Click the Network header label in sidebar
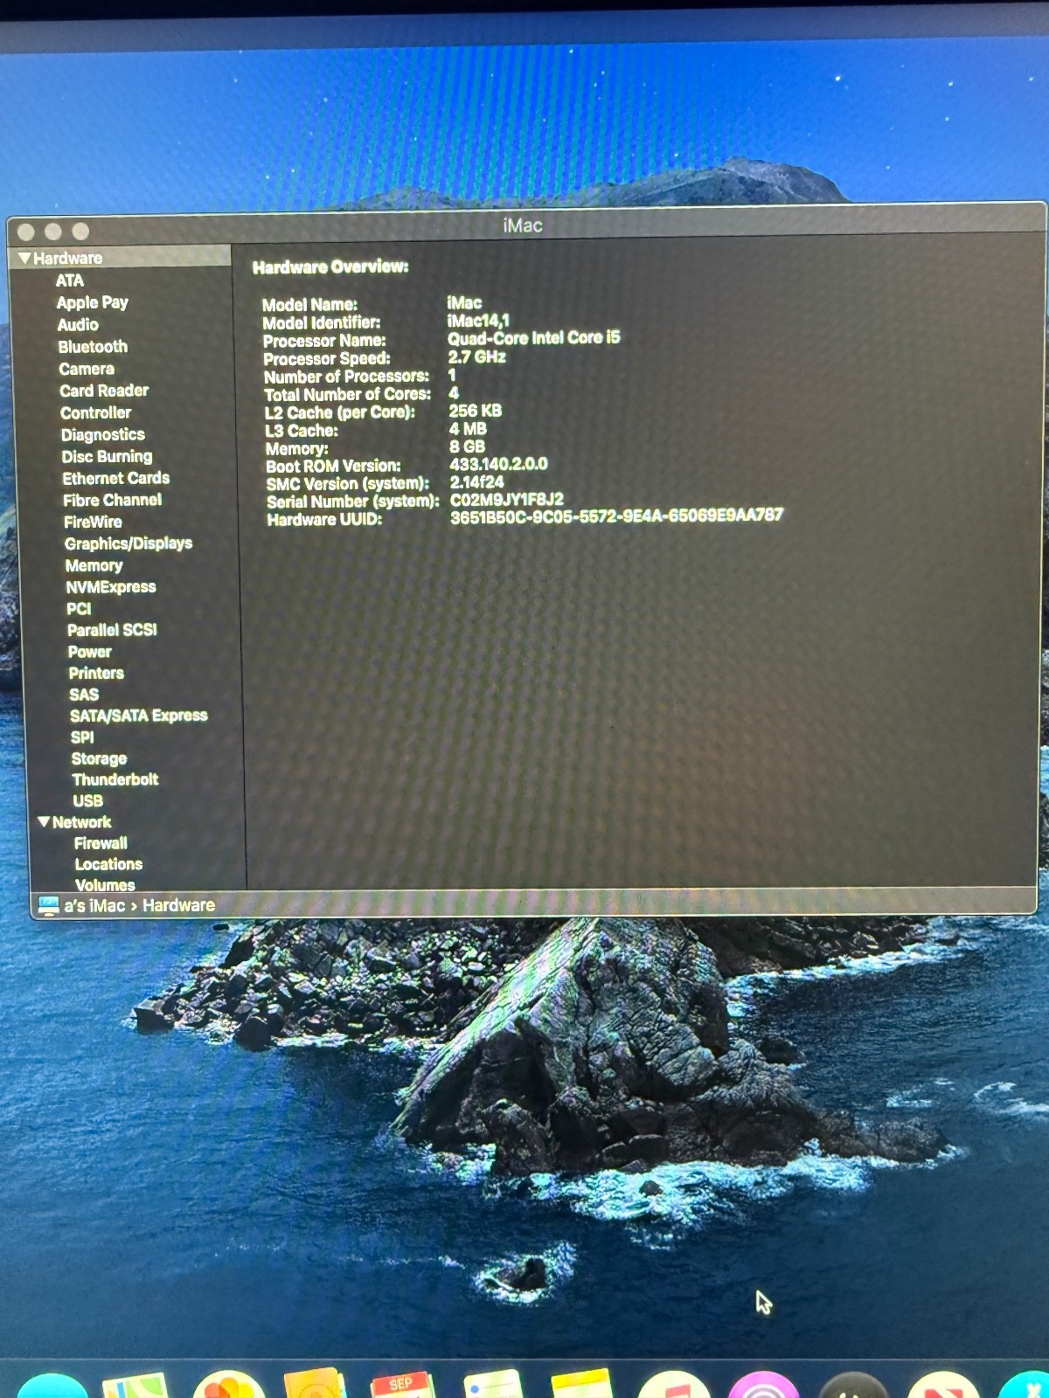The width and height of the screenshot is (1049, 1398). point(81,822)
